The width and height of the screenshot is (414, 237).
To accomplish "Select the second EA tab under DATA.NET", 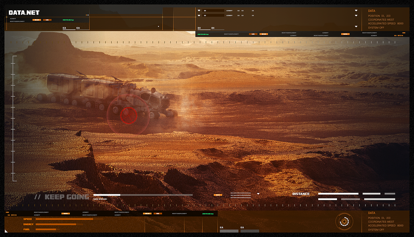I will click(82, 28).
